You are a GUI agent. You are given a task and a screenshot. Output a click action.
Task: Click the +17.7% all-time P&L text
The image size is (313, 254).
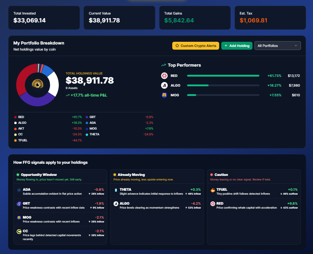click(89, 95)
